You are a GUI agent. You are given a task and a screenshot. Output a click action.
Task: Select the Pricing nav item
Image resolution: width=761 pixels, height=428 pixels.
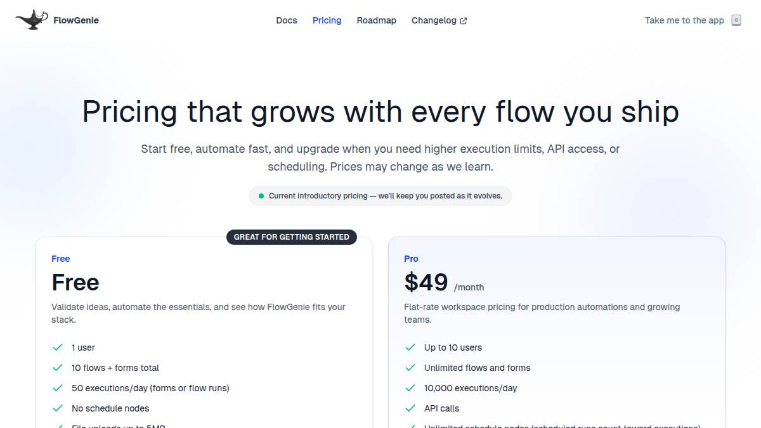click(327, 20)
